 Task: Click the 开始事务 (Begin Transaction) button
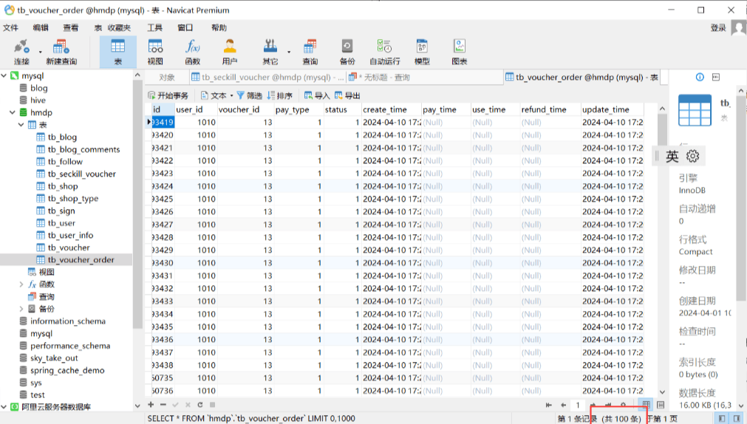tap(168, 95)
